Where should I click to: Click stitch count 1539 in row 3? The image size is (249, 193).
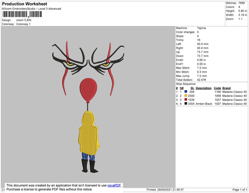tap(191, 100)
